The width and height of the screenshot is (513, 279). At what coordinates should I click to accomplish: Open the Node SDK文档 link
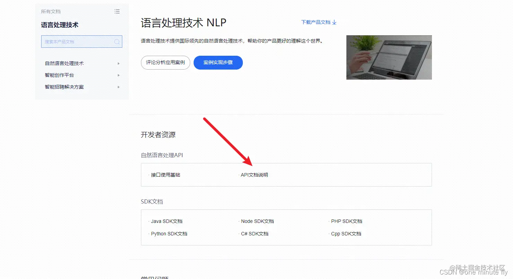[x=257, y=221]
